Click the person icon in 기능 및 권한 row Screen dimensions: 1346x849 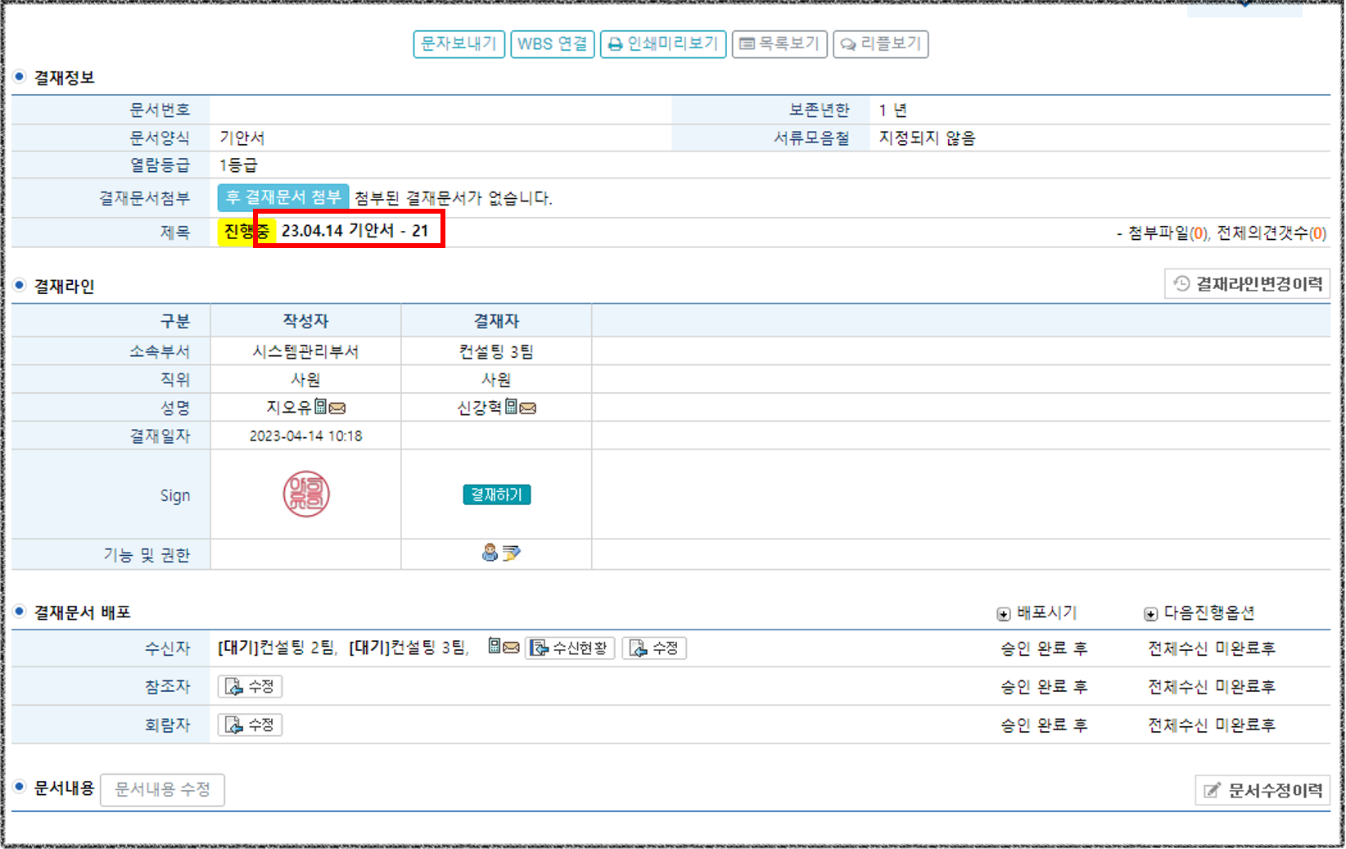pos(490,553)
